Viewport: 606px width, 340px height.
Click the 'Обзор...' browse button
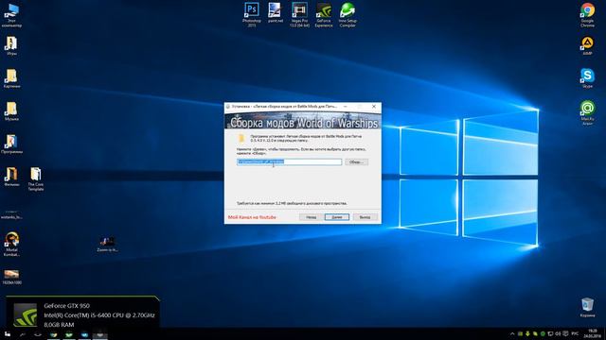[356, 161]
